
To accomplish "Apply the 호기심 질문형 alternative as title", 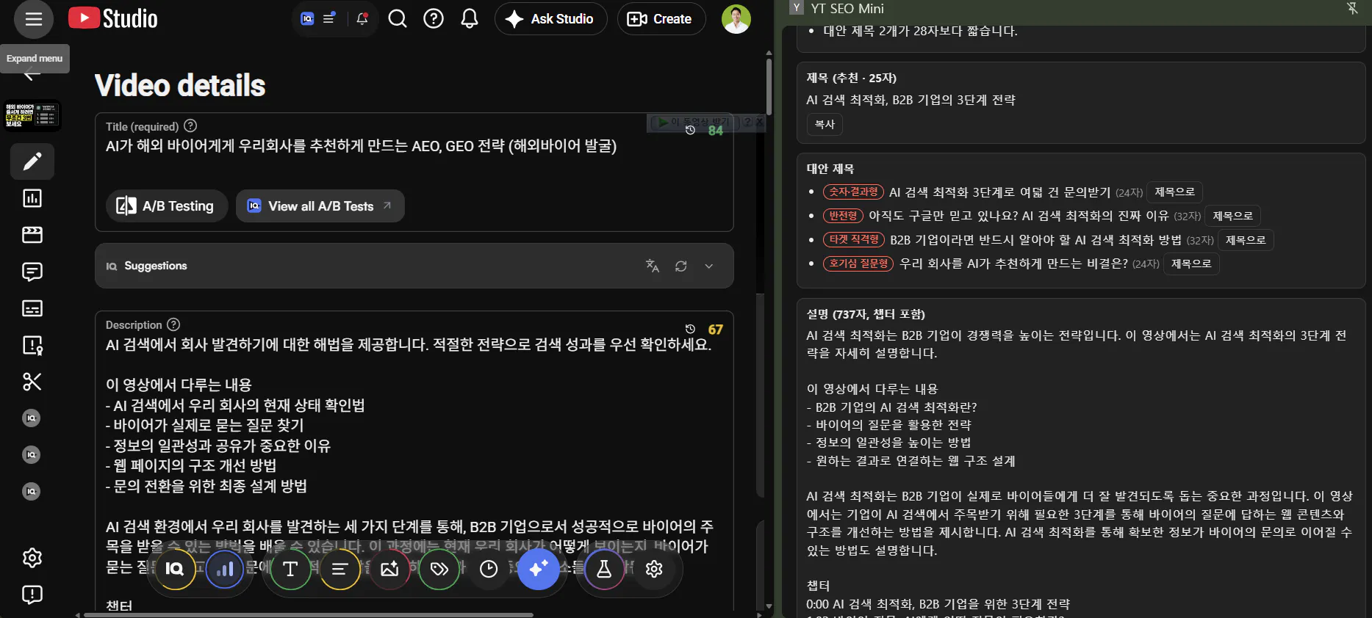I will (x=1191, y=263).
